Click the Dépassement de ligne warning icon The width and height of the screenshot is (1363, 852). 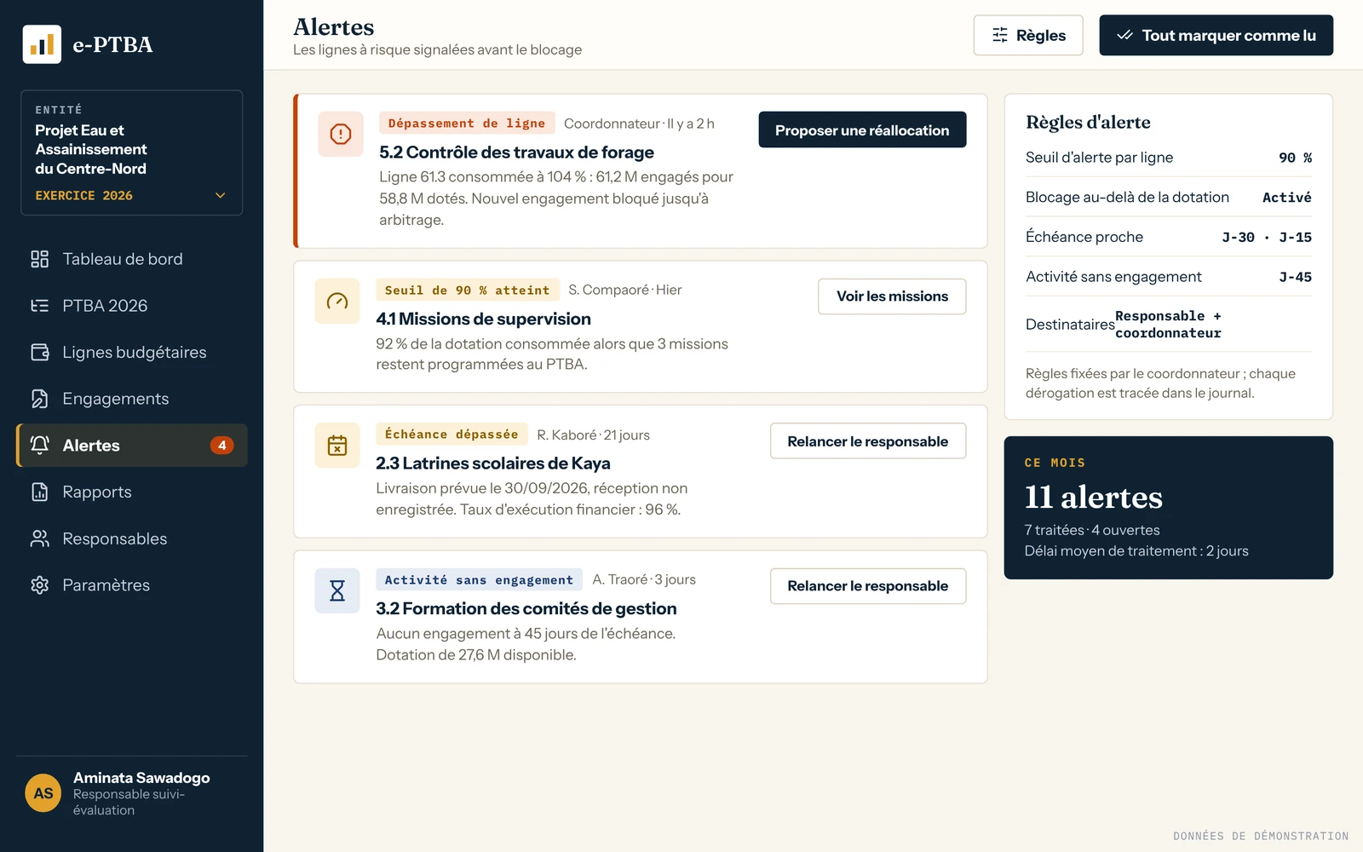click(341, 134)
